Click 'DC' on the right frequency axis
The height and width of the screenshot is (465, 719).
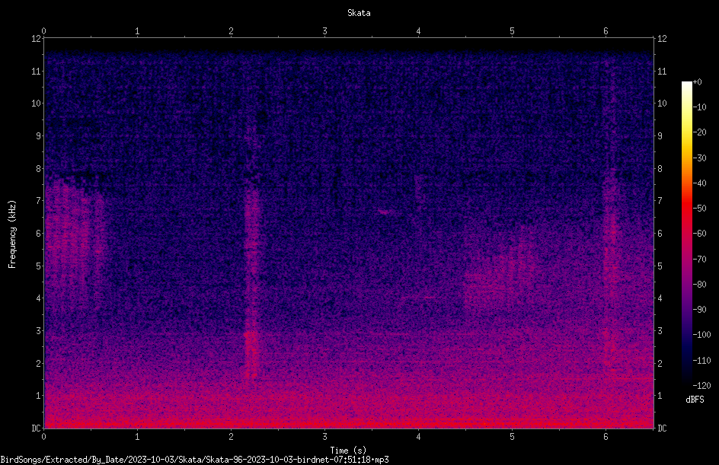(662, 428)
